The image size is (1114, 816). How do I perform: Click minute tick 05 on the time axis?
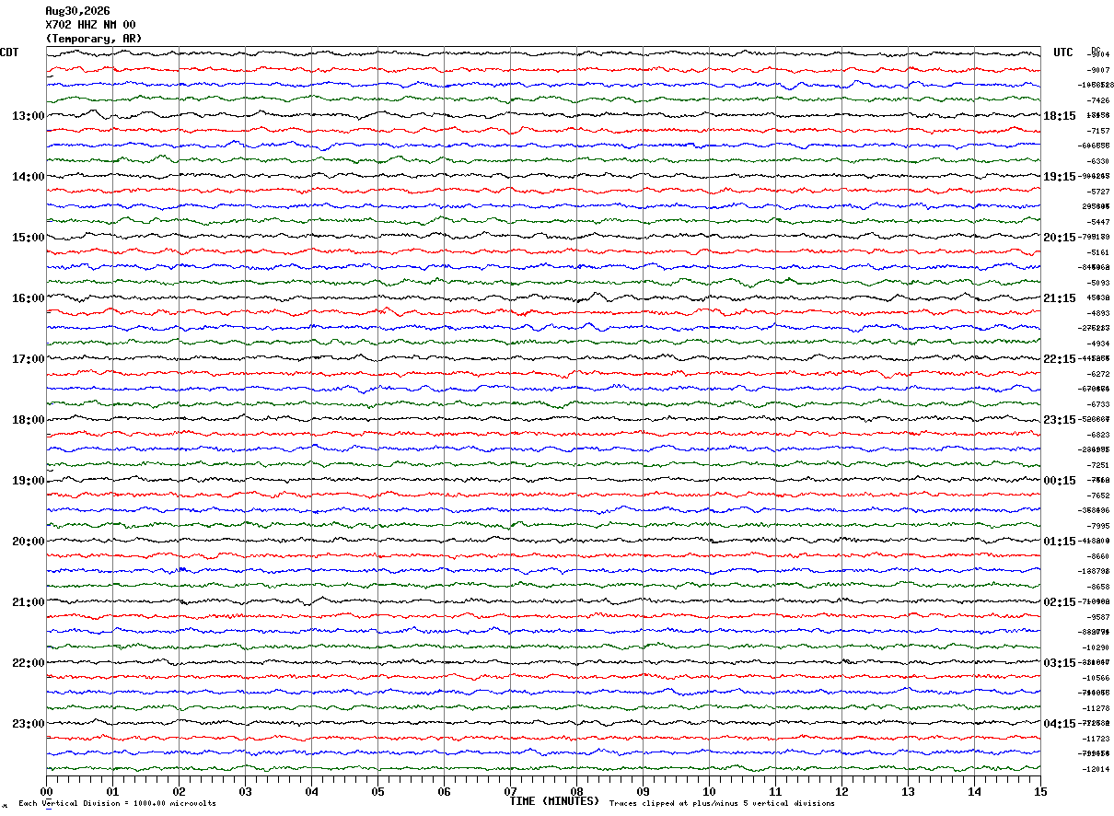click(377, 791)
